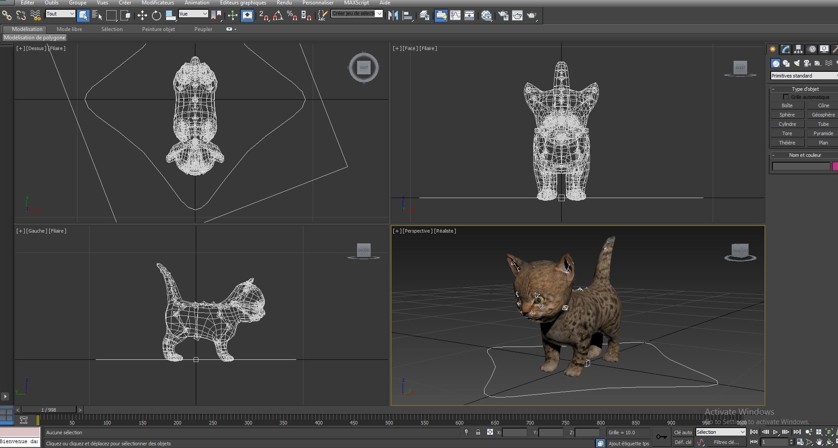Image resolution: width=838 pixels, height=448 pixels.
Task: Open the Layer Manager icon
Action: 424,16
